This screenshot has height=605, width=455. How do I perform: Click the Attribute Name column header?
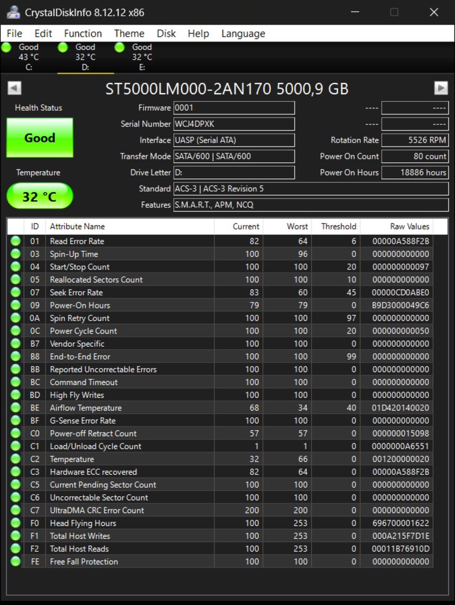pyautogui.click(x=130, y=226)
